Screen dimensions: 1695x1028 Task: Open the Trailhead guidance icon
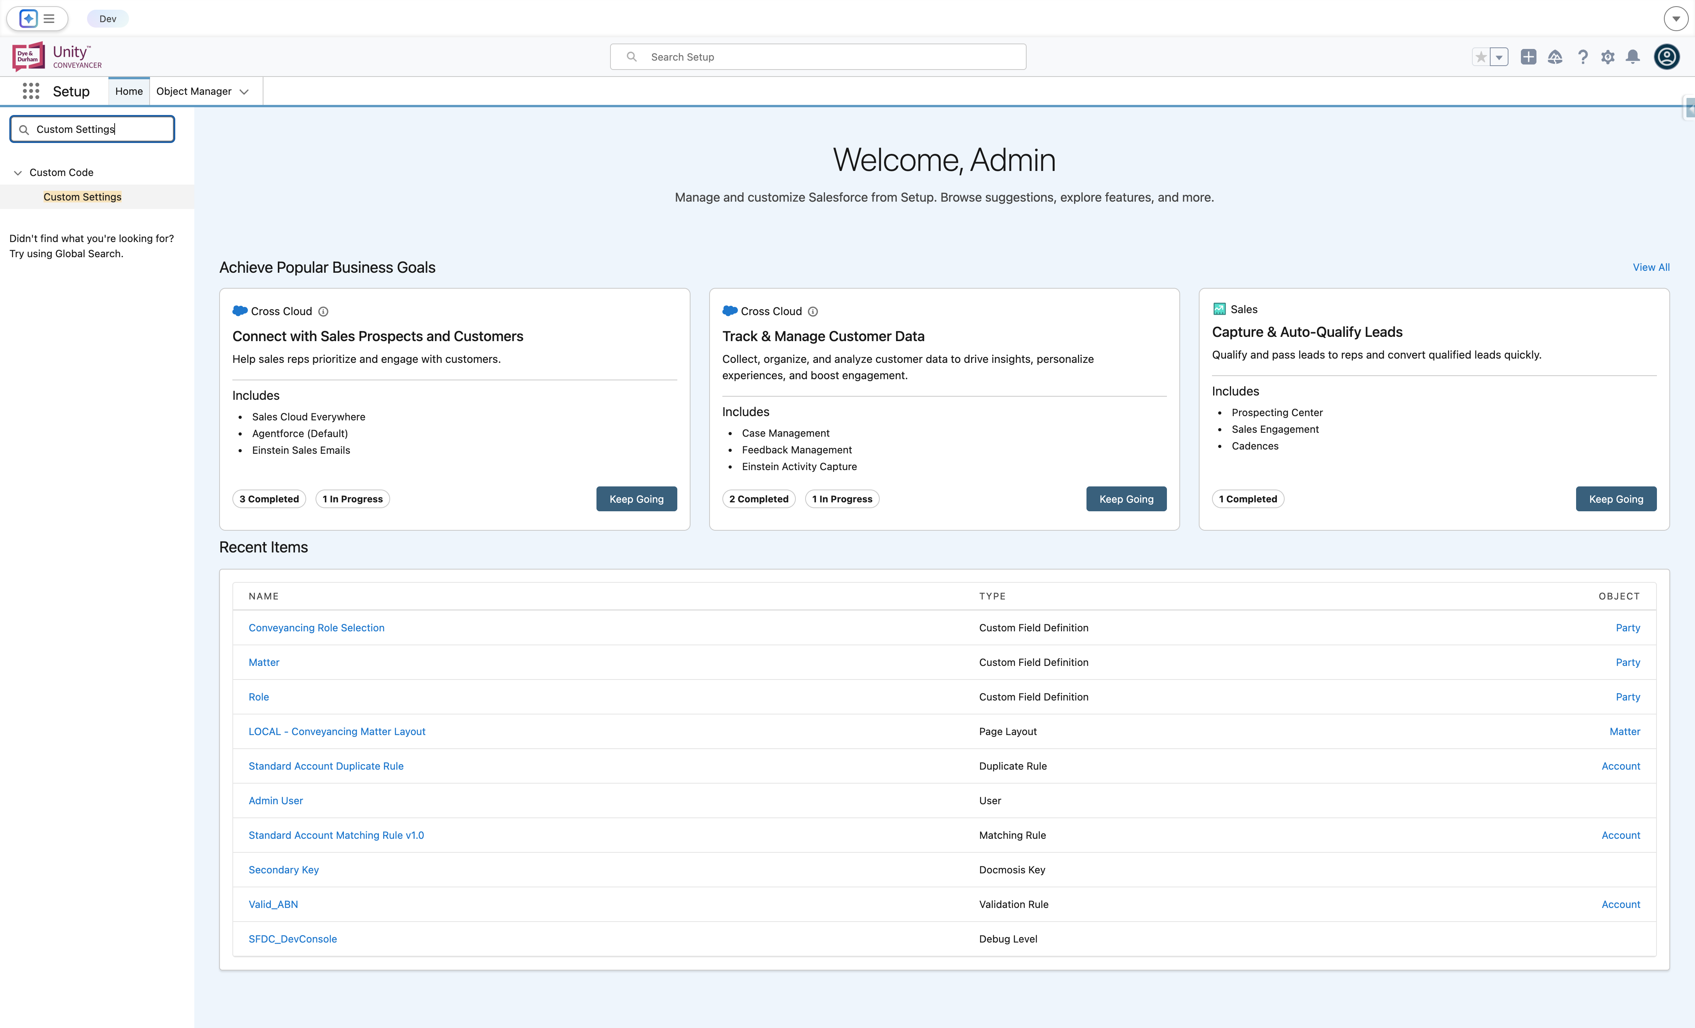point(1555,57)
